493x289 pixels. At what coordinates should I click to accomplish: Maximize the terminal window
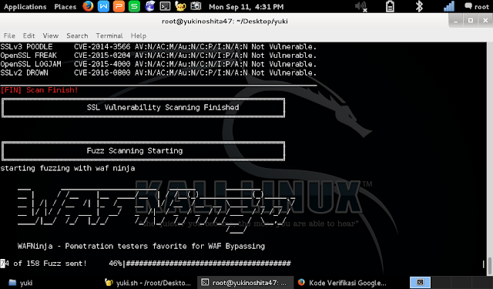click(x=471, y=21)
